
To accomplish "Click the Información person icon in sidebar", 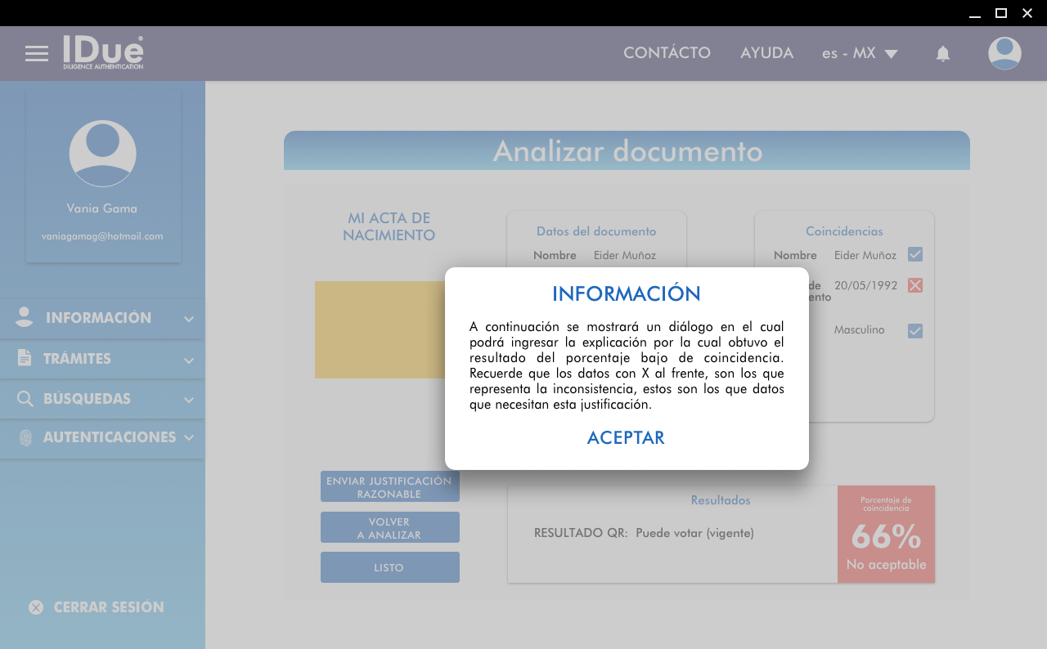I will click(25, 318).
